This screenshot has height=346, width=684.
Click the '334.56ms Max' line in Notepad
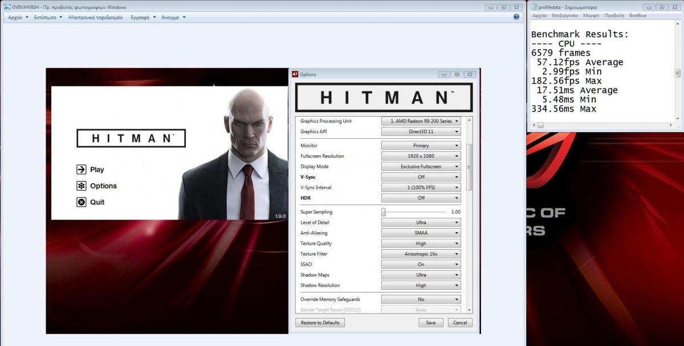click(564, 109)
